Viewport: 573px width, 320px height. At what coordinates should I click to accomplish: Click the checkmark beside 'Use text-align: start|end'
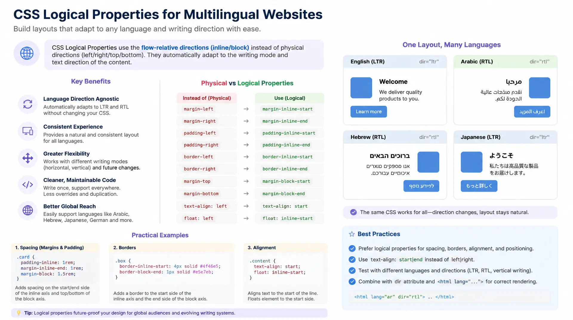coord(352,260)
